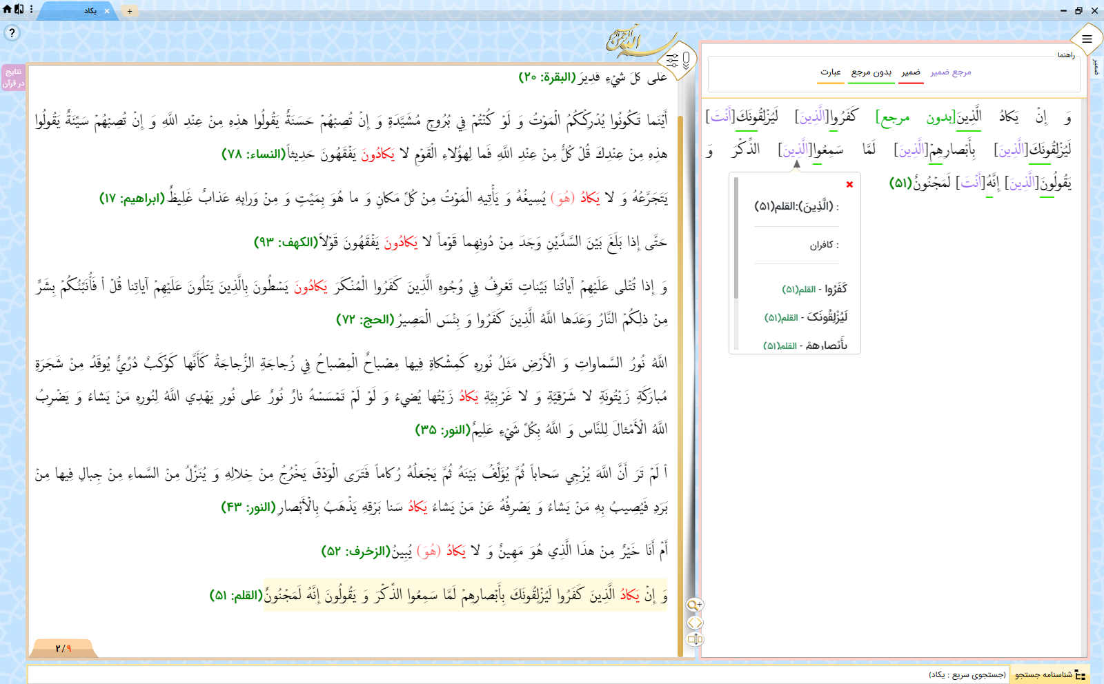Click the popup header (الَّذِينَ):القلم(٥١)

click(x=794, y=206)
